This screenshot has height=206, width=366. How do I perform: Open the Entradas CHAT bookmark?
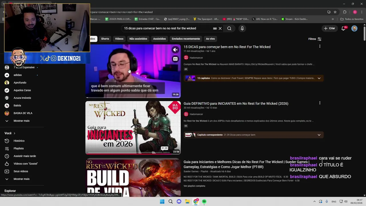tap(147, 19)
